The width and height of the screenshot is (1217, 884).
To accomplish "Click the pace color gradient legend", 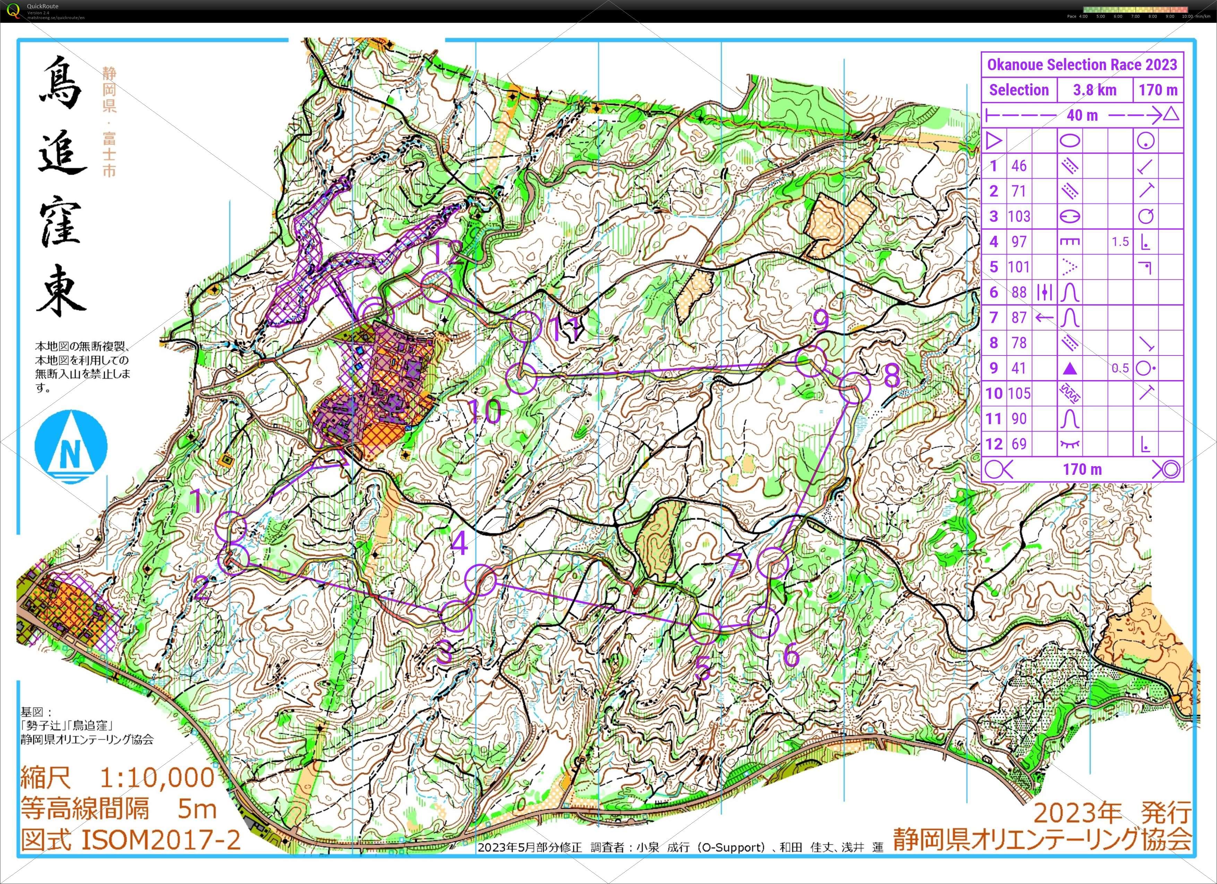I will click(1135, 9).
